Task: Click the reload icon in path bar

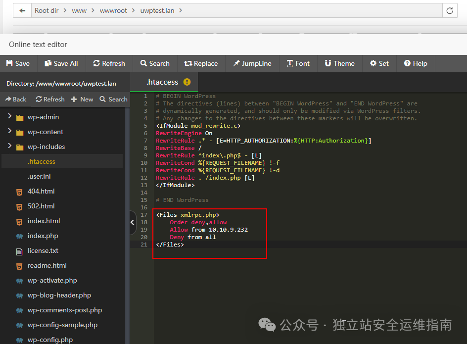Action: [x=450, y=11]
